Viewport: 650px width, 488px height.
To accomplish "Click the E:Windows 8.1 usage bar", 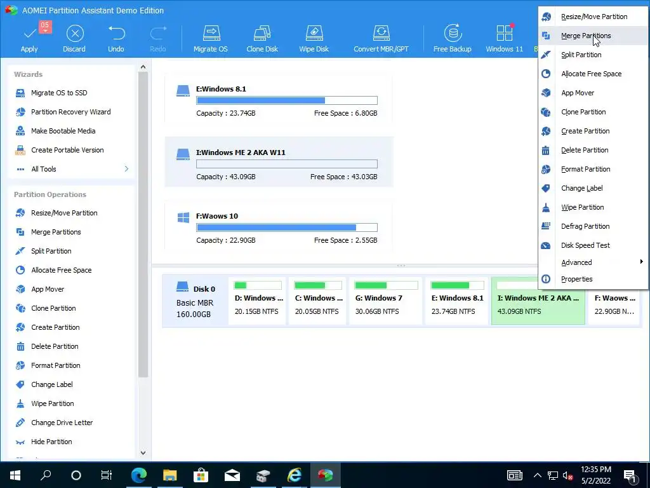I will click(x=287, y=100).
